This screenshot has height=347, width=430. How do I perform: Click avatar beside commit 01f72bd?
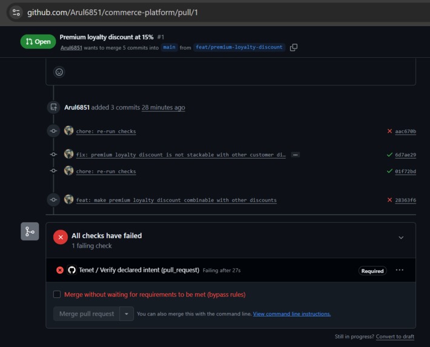click(x=69, y=171)
